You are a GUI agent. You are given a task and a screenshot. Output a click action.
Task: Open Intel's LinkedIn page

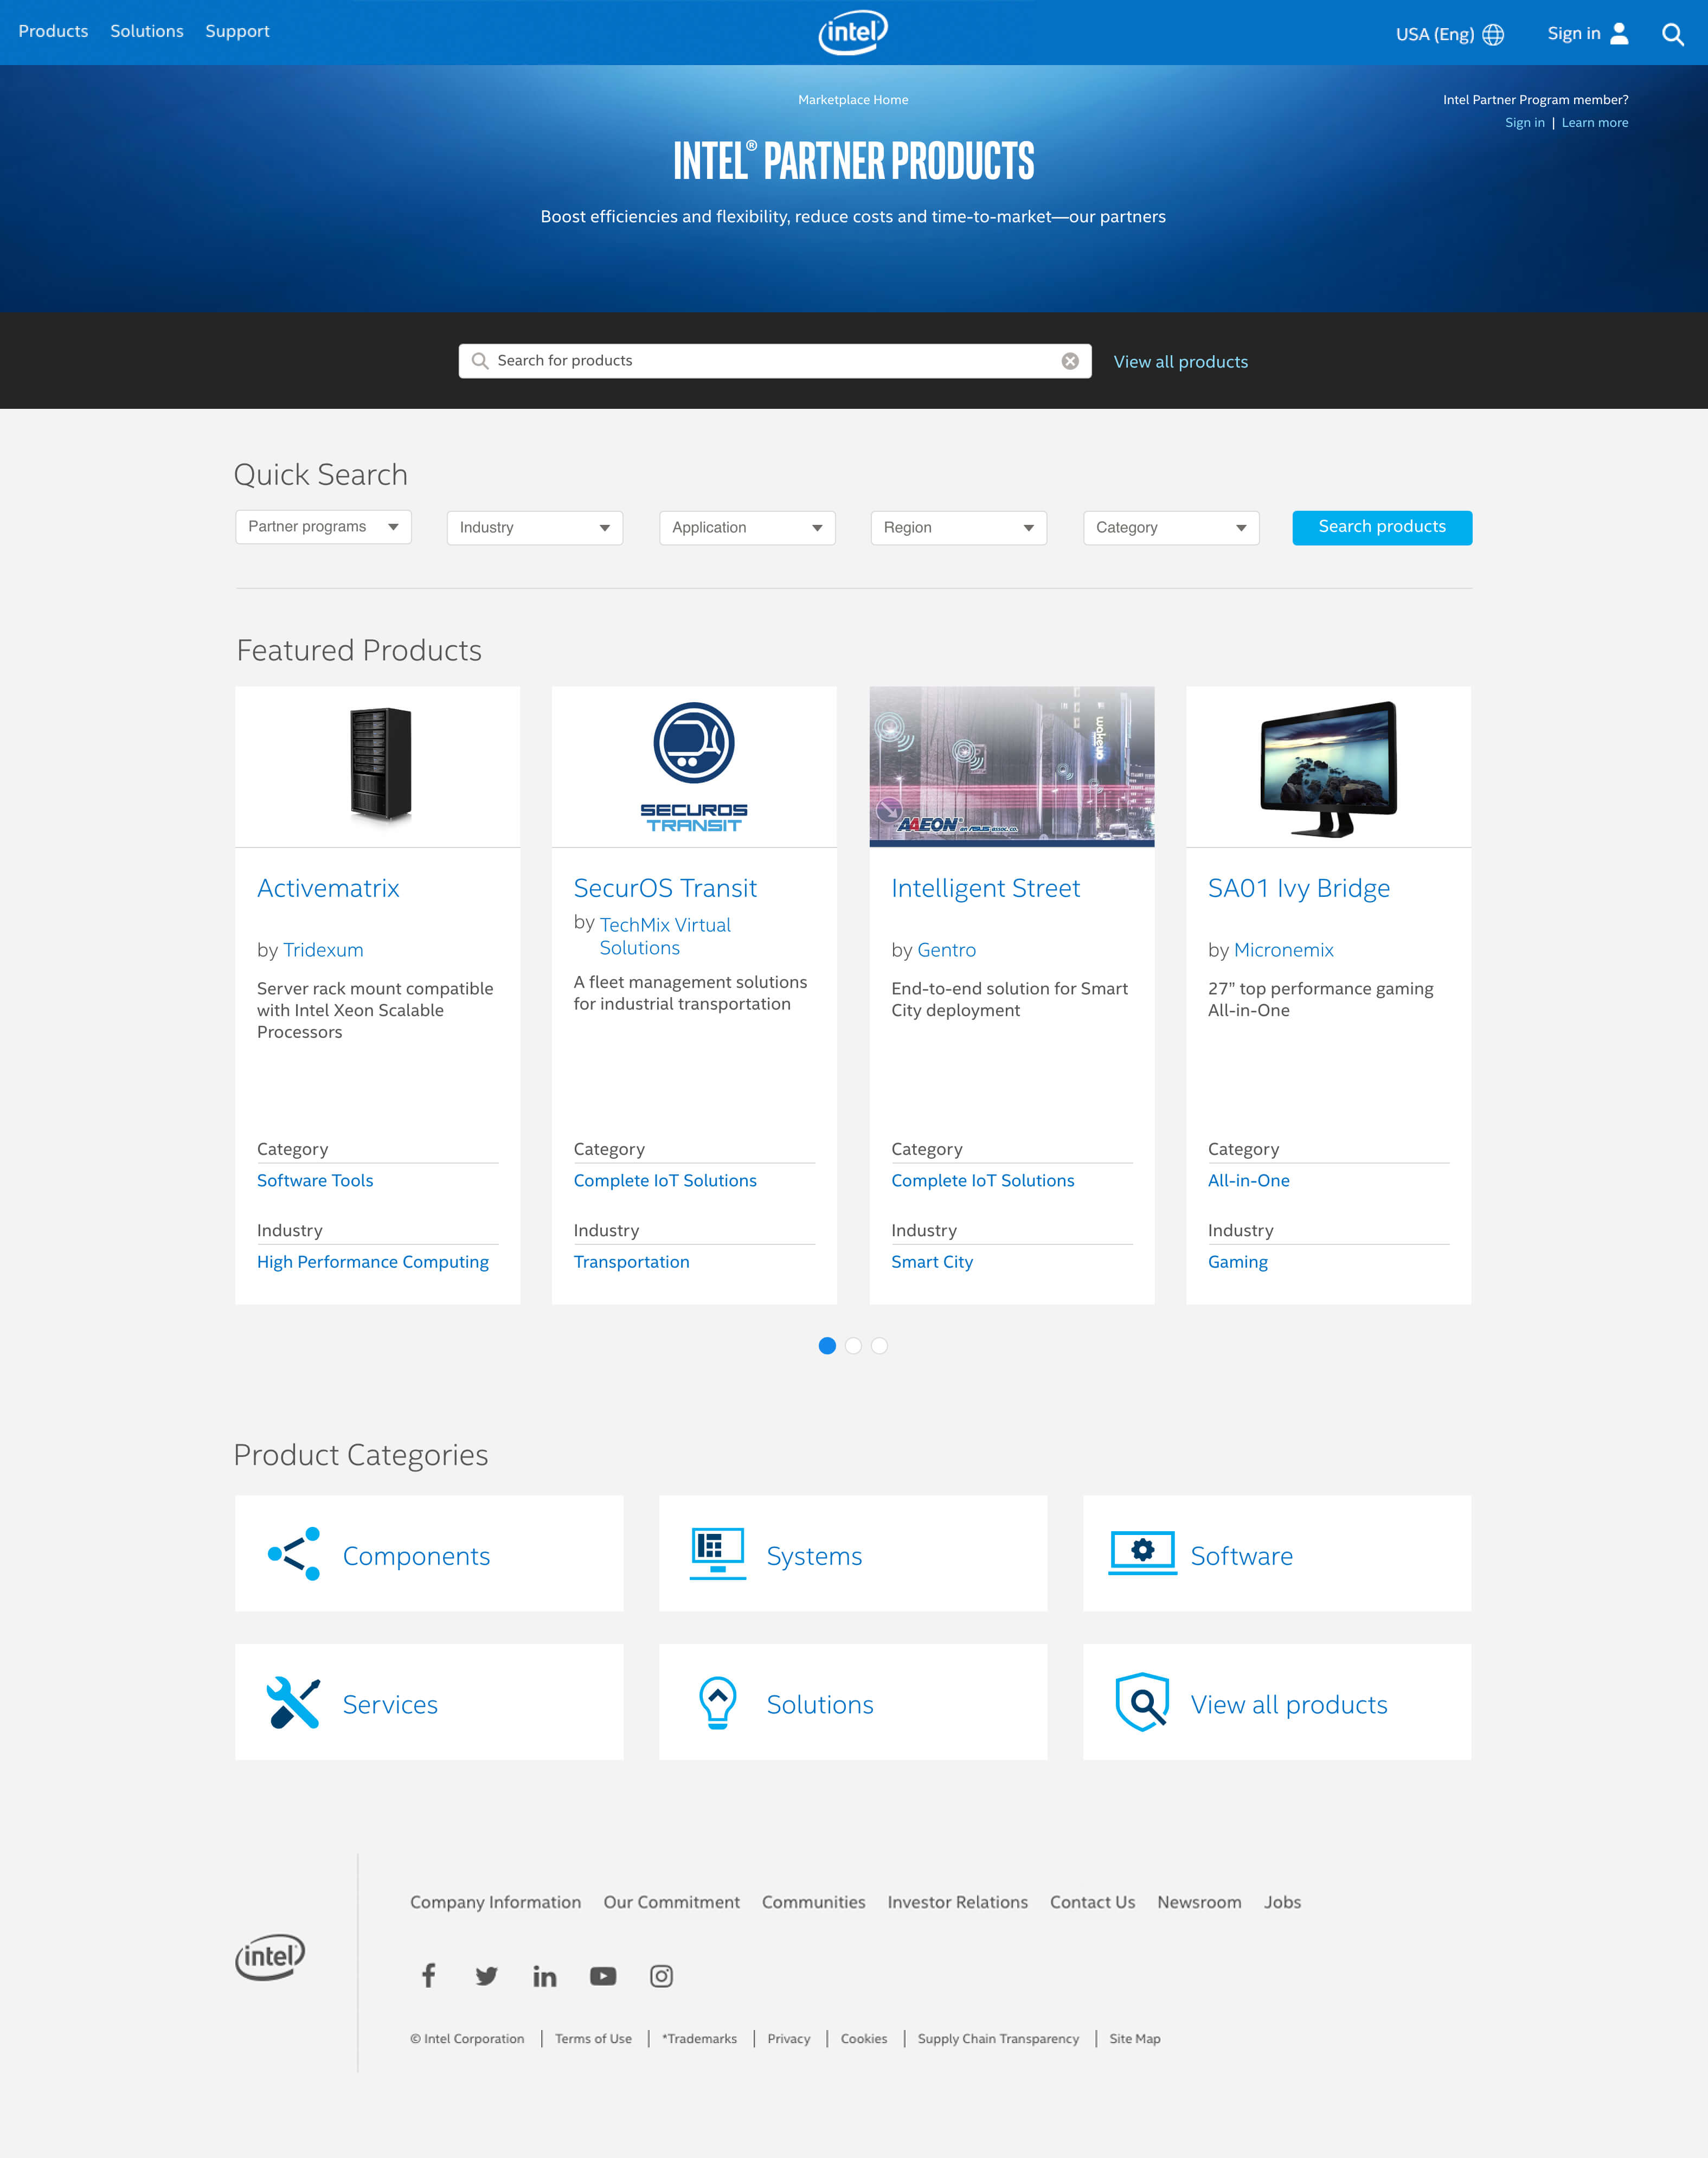(x=545, y=1976)
